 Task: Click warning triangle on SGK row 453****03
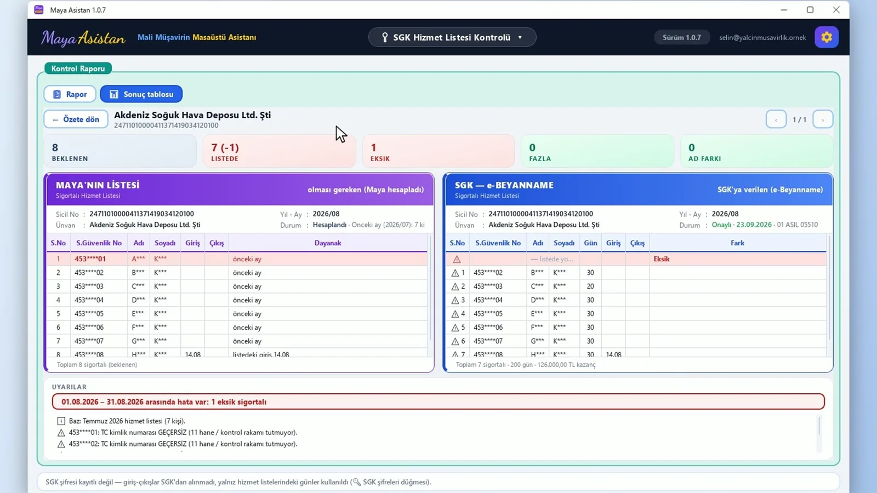[x=455, y=286]
